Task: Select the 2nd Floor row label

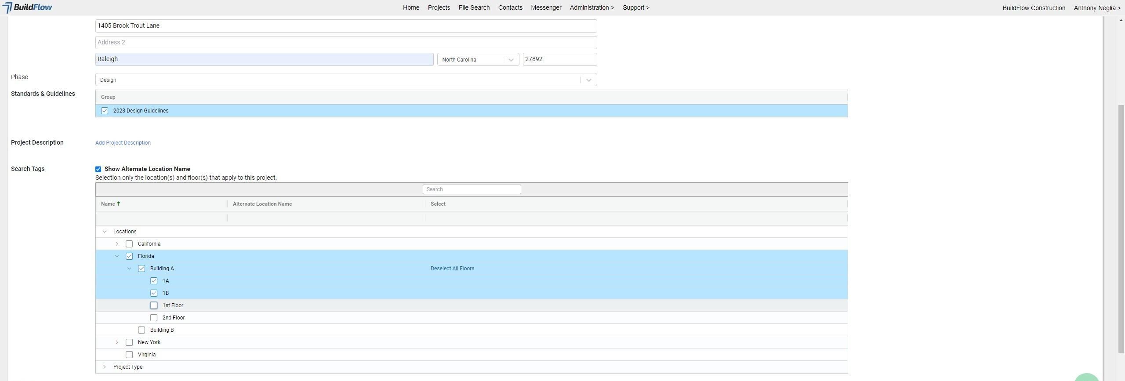Action: 174,318
